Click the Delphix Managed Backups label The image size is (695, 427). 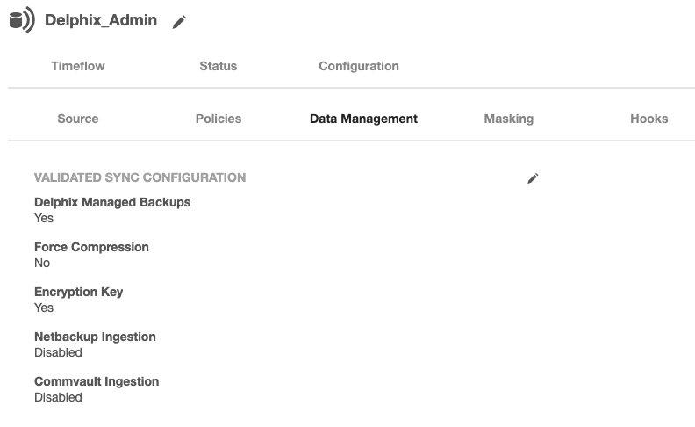pos(112,202)
